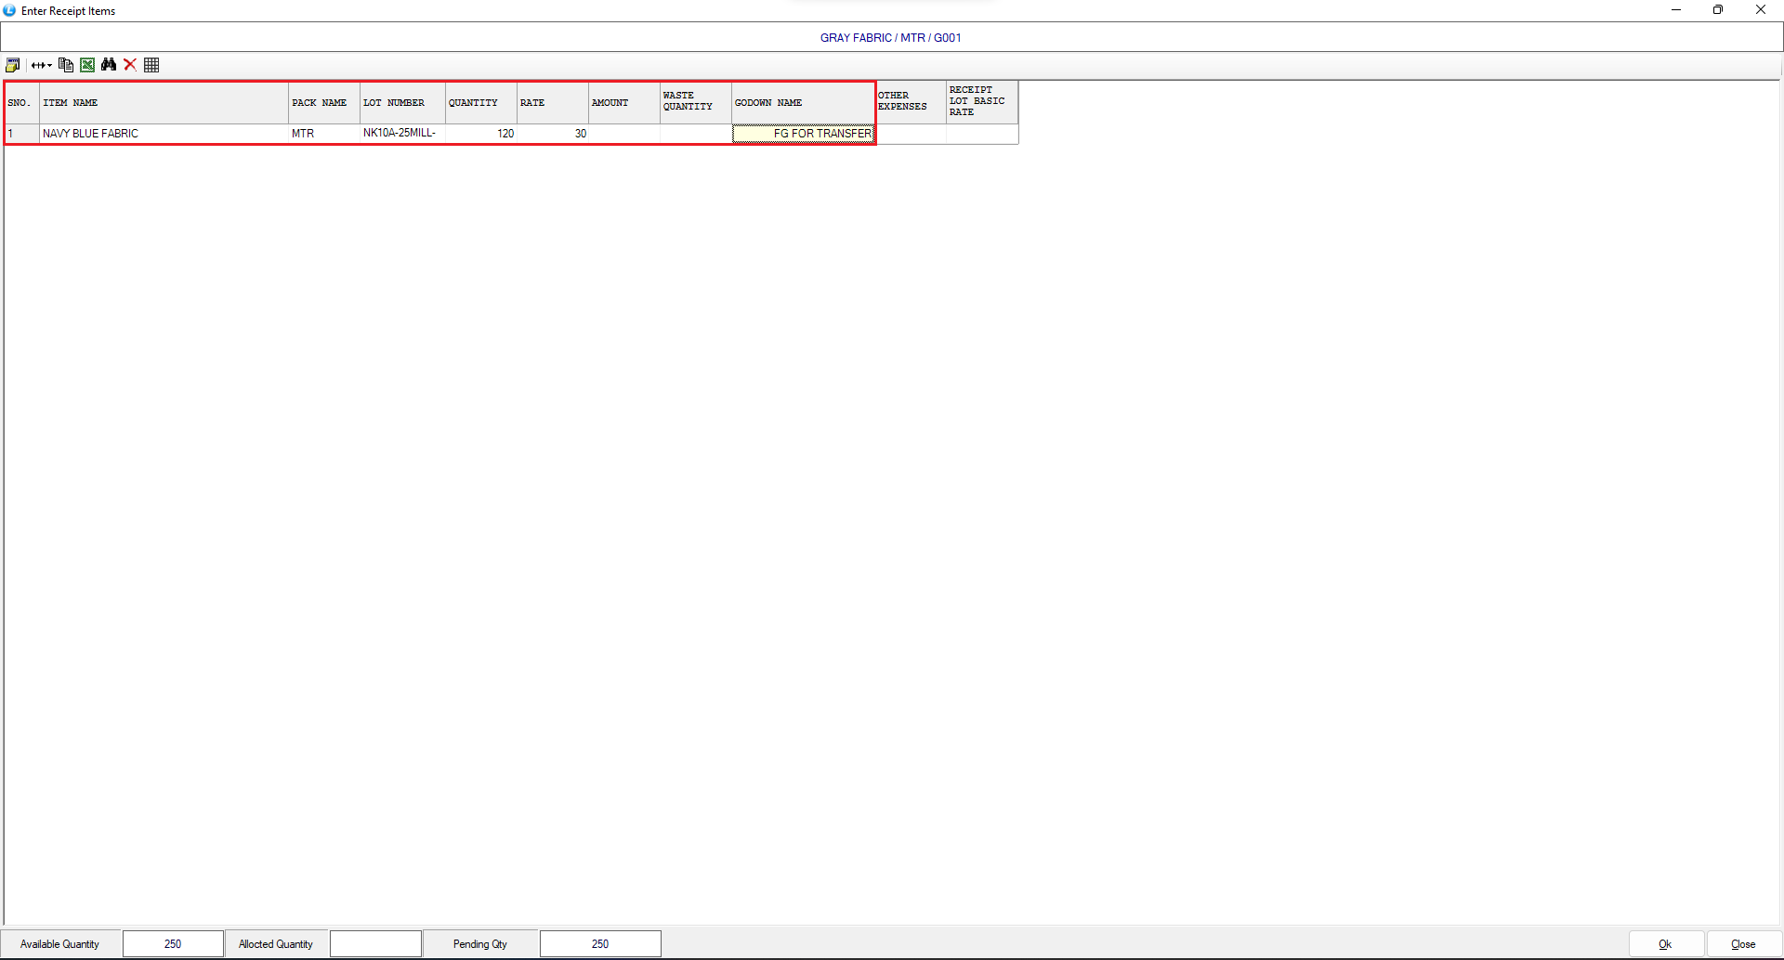Click the ITEM NAME column header
This screenshot has height=960, width=1784.
[164, 103]
